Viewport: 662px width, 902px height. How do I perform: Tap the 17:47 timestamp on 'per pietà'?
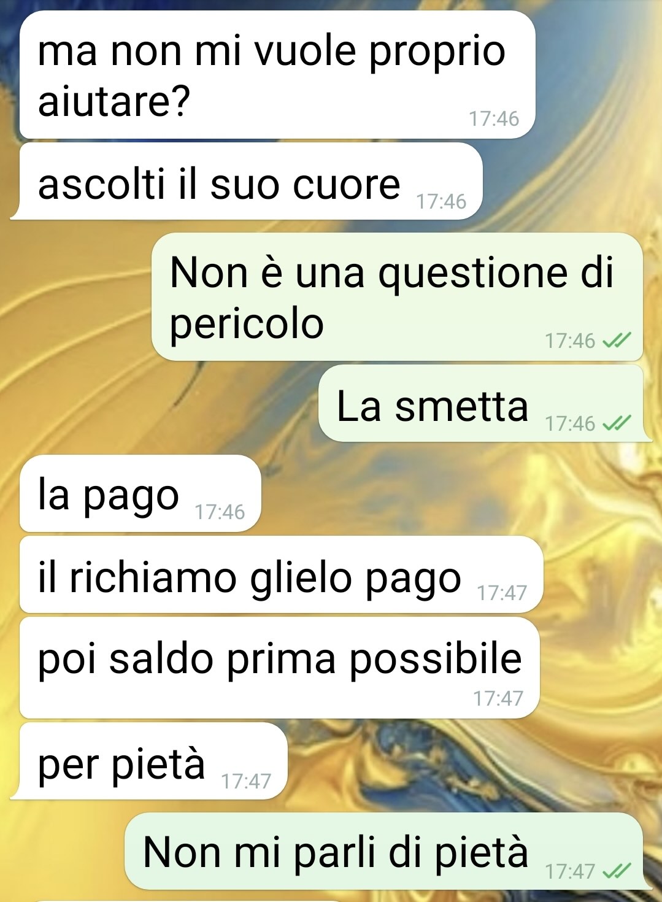coord(246,781)
